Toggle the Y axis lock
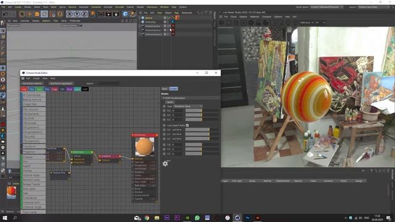Image resolution: width=395 pixels, height=222 pixels. 77,14
